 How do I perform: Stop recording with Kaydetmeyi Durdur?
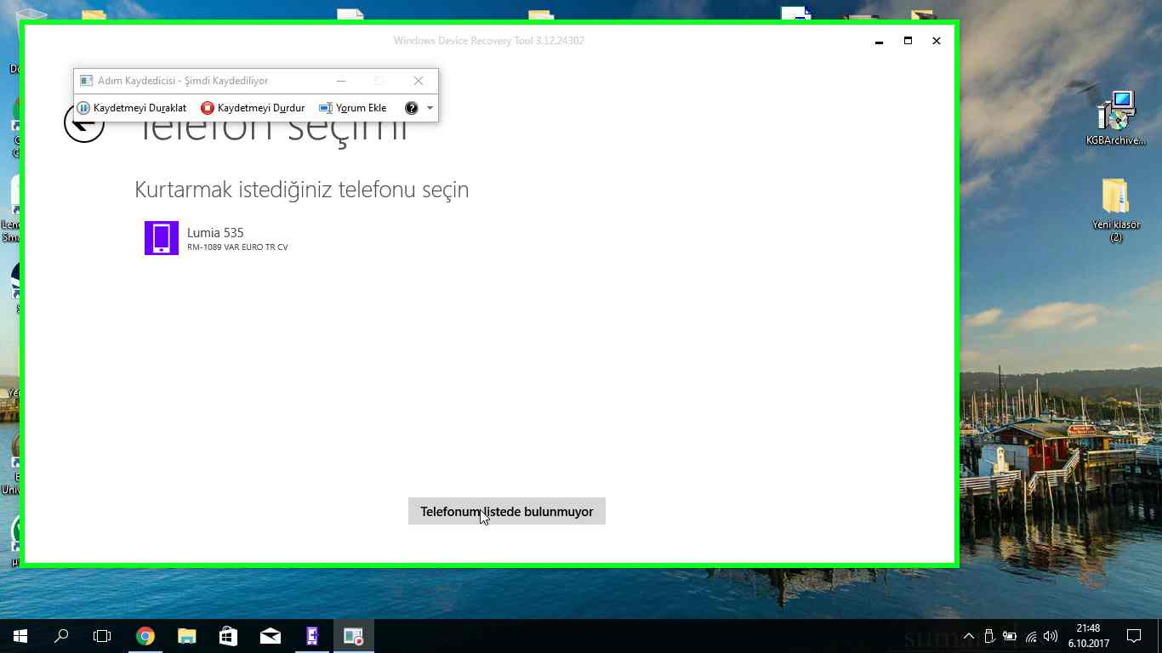pos(253,108)
